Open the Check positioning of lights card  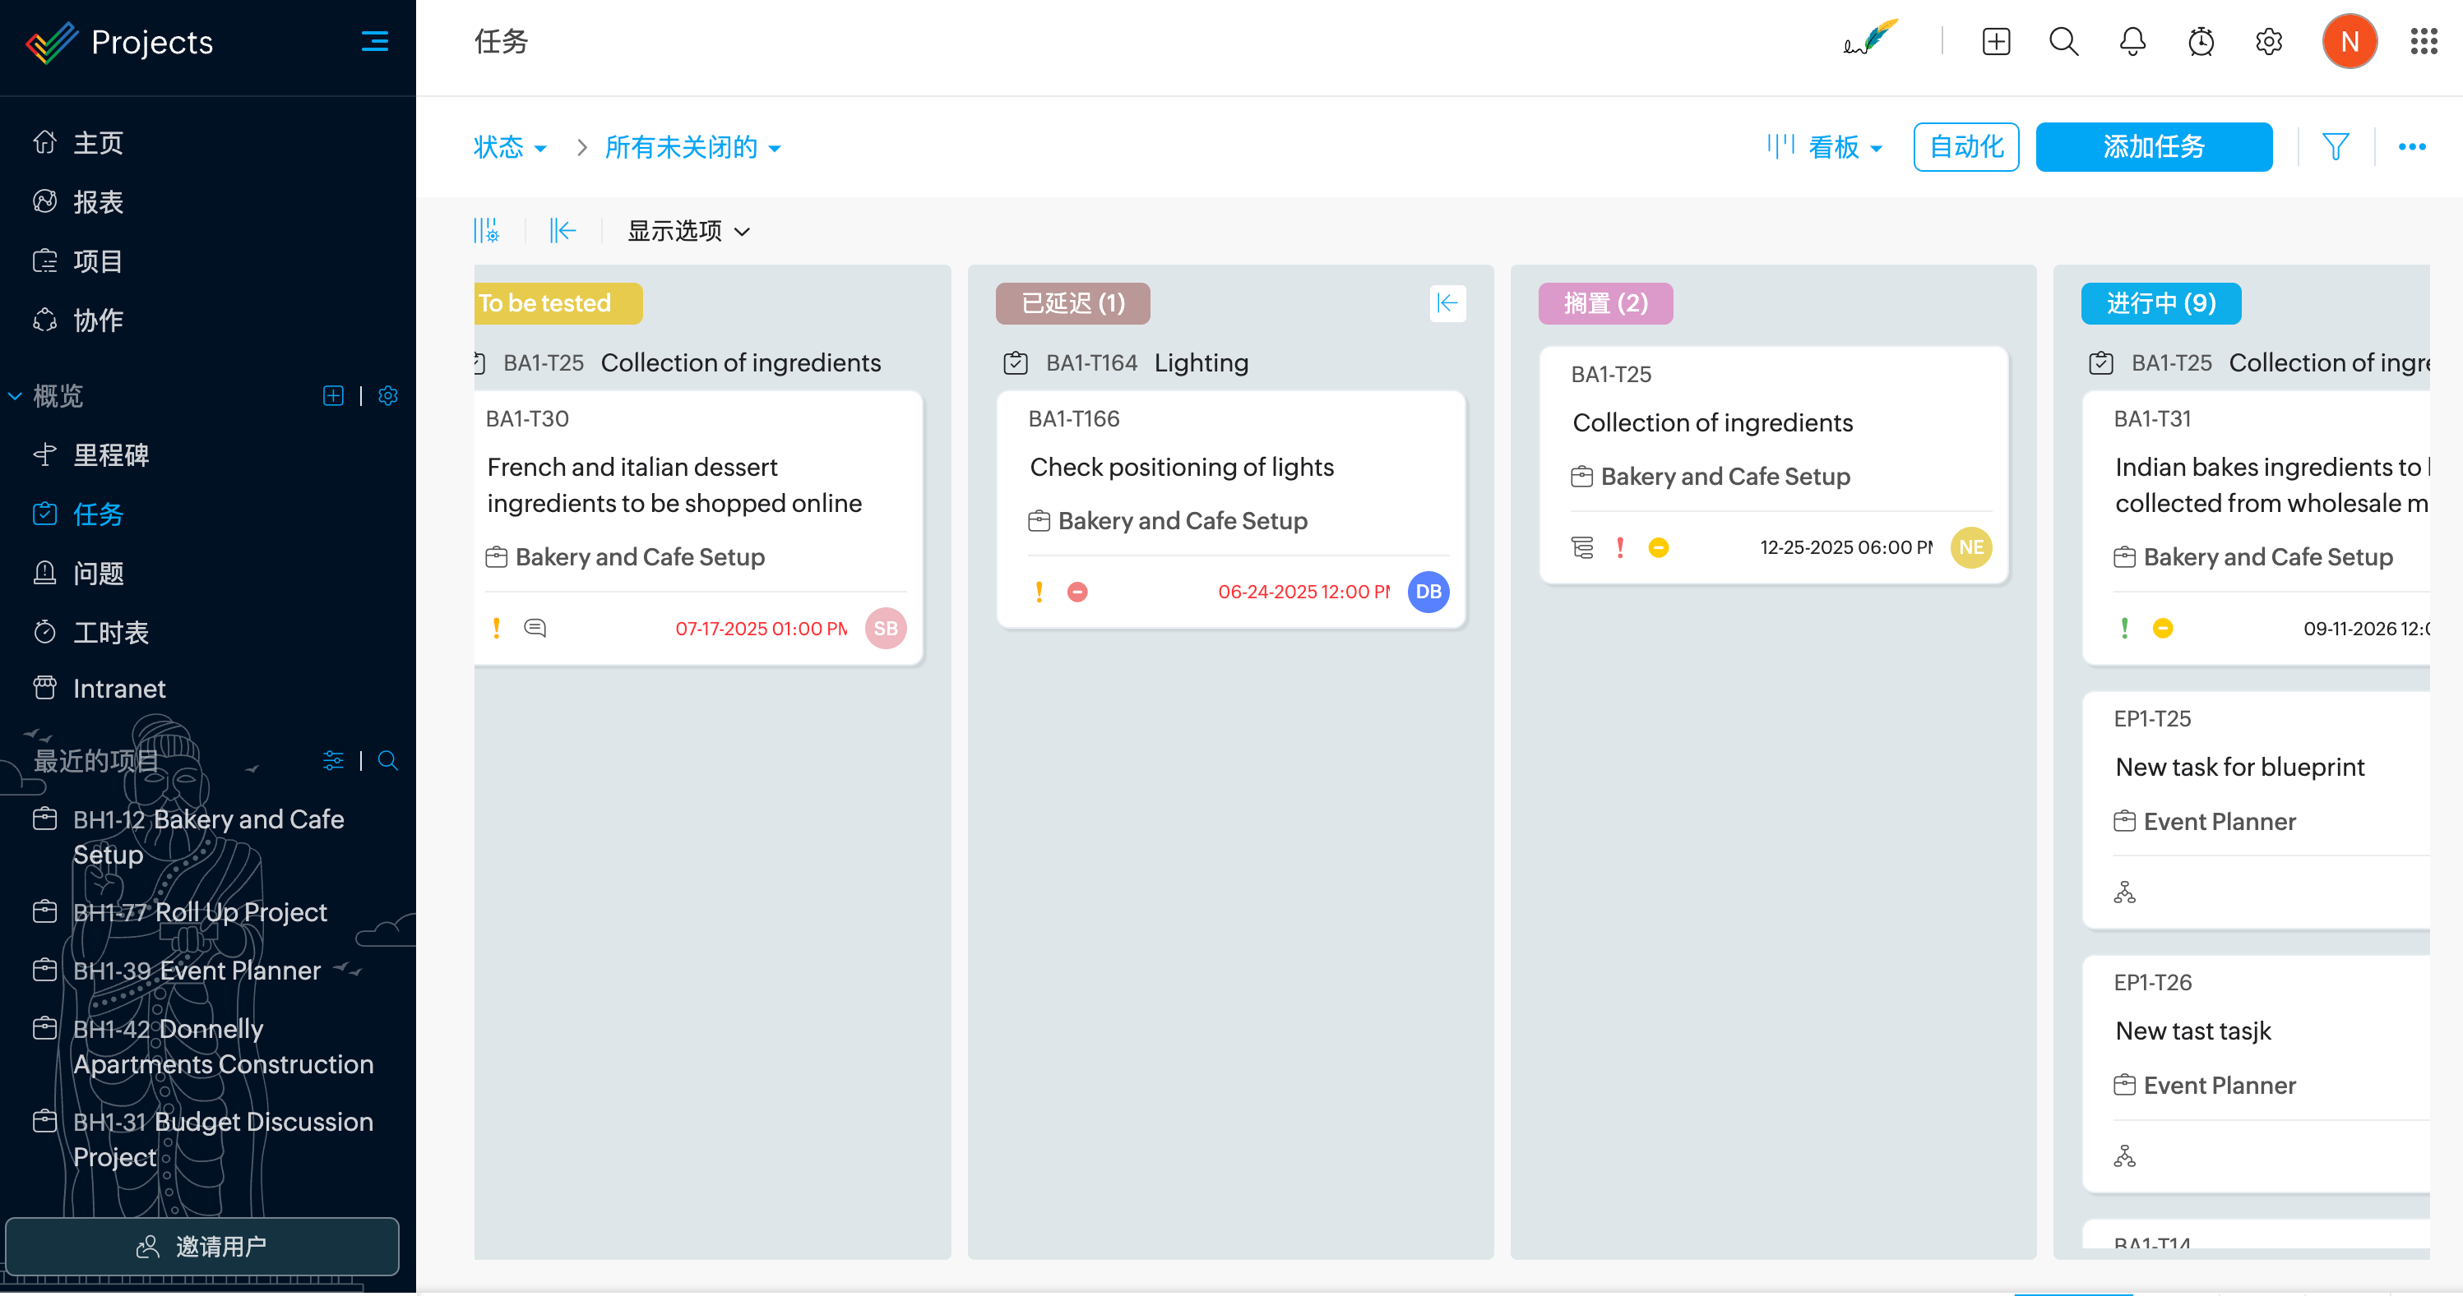coord(1181,468)
